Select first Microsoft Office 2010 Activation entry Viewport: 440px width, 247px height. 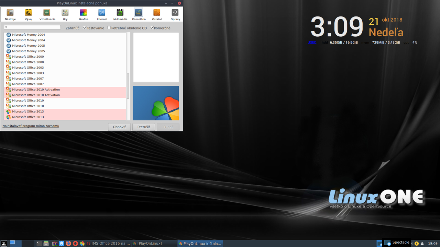click(x=65, y=90)
